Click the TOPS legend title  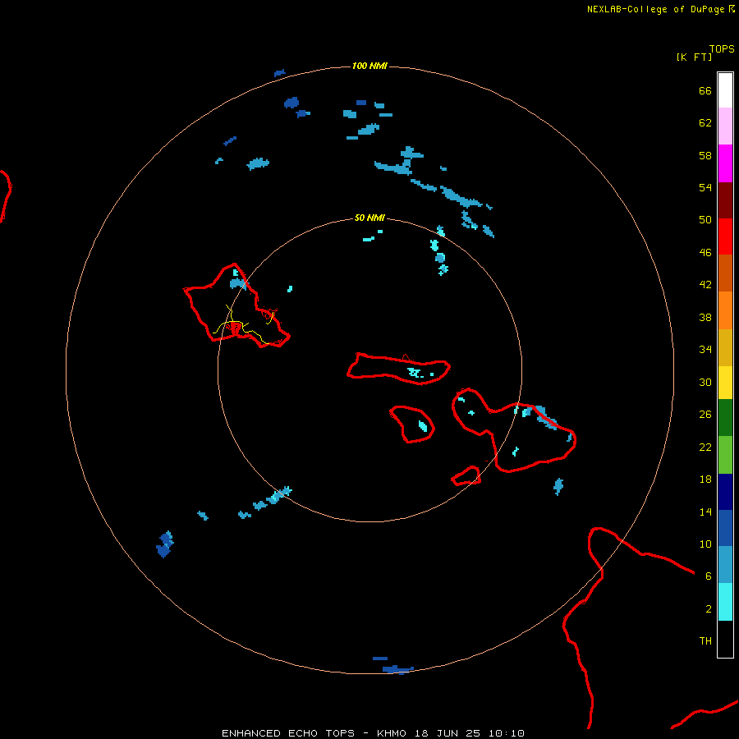click(722, 49)
